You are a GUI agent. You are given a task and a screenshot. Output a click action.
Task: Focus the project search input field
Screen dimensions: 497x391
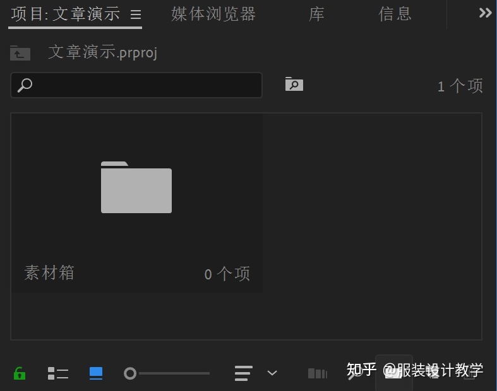136,85
